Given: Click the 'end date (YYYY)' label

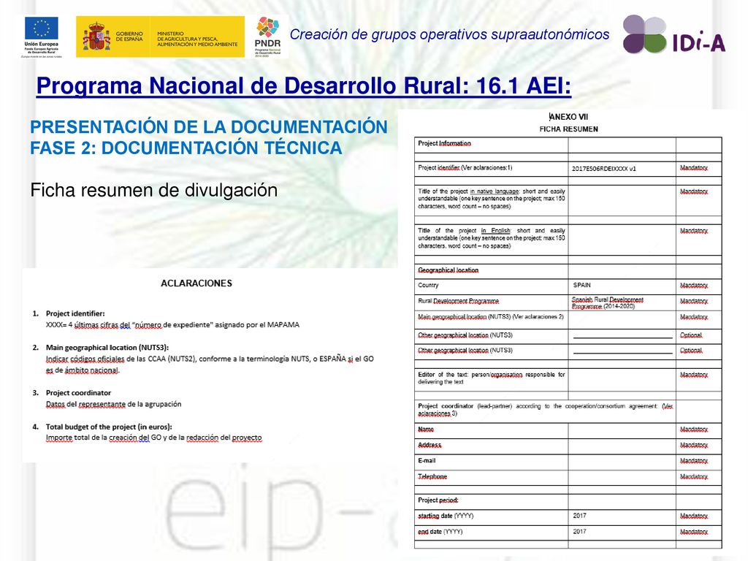Looking at the screenshot, I should coord(440,532).
